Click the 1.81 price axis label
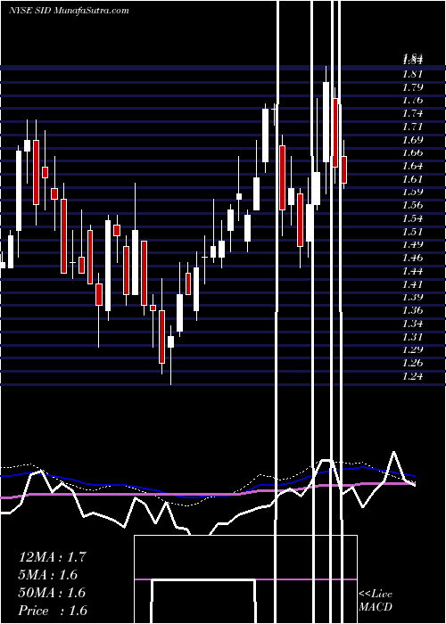Screen dimensions: 446x624 pyautogui.click(x=412, y=74)
